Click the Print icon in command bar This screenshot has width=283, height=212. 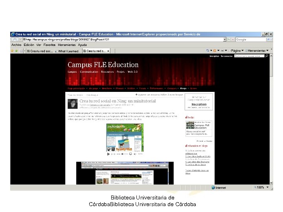(222, 51)
